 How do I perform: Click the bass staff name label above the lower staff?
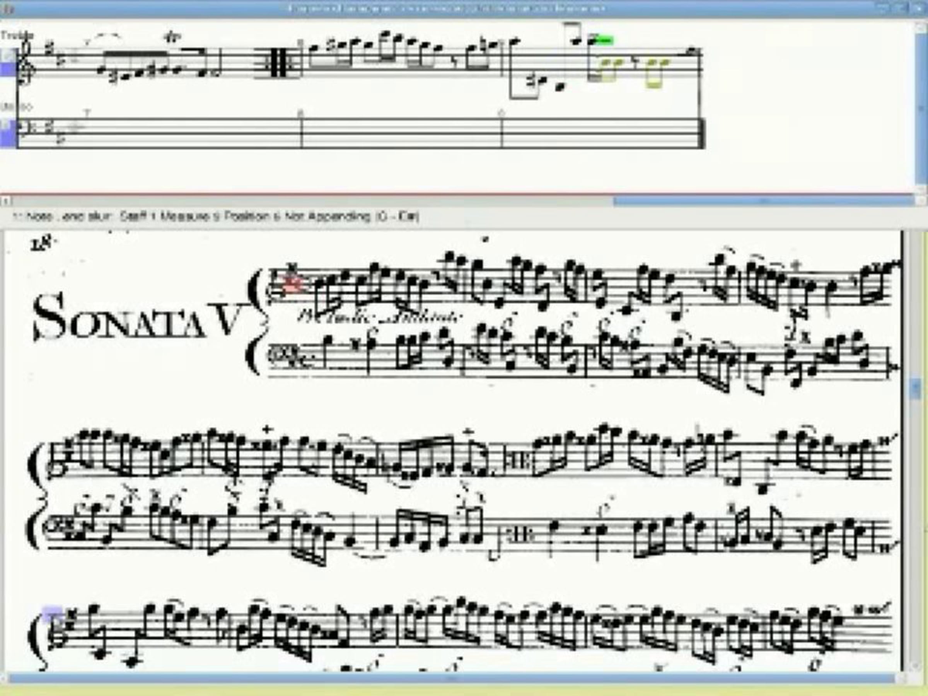click(x=17, y=107)
